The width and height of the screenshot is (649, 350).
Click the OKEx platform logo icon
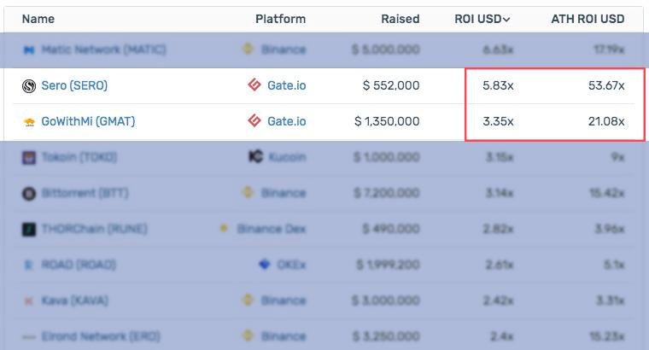click(x=265, y=264)
